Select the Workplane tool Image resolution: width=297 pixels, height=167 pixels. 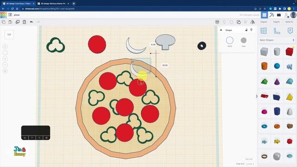click(264, 31)
